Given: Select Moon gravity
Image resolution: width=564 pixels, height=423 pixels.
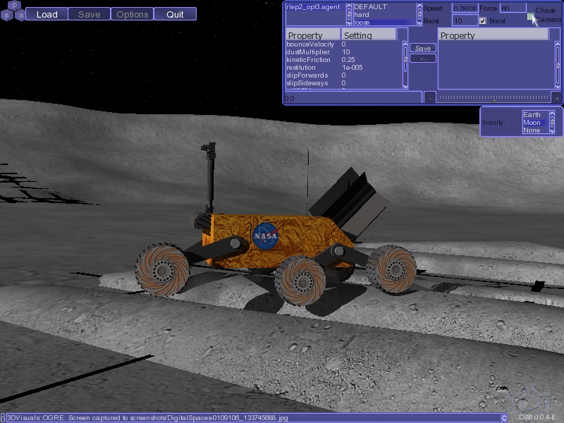Looking at the screenshot, I should tap(535, 123).
